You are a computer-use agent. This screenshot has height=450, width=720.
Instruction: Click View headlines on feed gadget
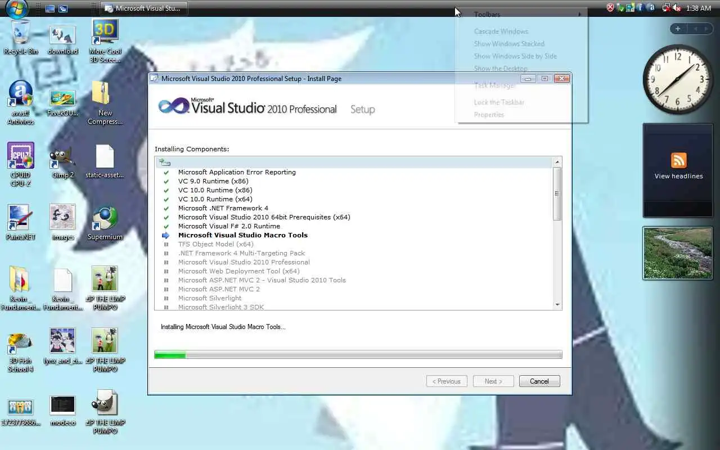(678, 176)
